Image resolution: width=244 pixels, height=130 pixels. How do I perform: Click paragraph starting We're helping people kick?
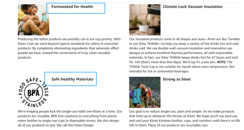(x=70, y=118)
